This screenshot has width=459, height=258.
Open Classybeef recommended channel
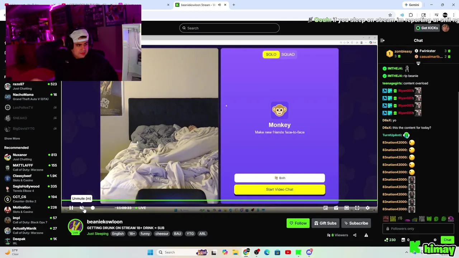[31, 178]
